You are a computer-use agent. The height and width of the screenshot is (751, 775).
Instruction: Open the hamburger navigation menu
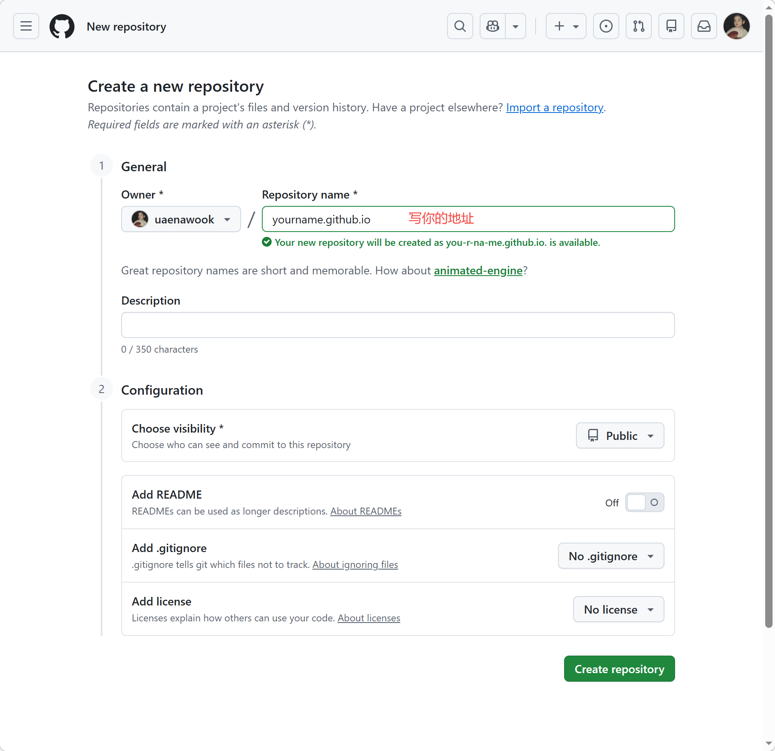pos(26,27)
